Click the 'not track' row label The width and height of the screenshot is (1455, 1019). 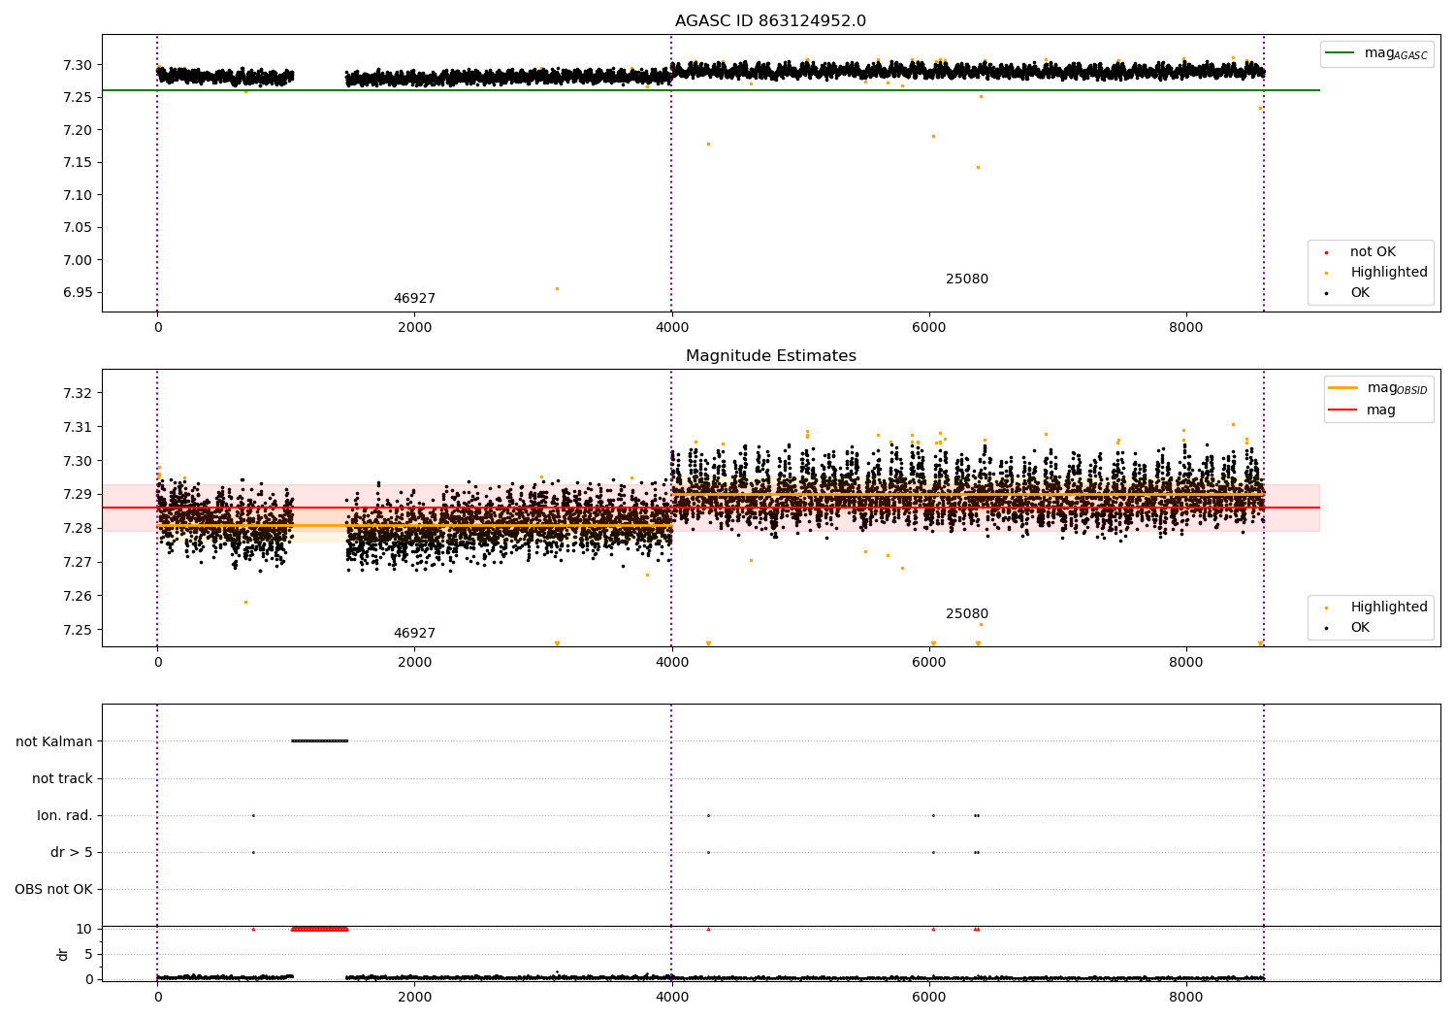pos(62,779)
